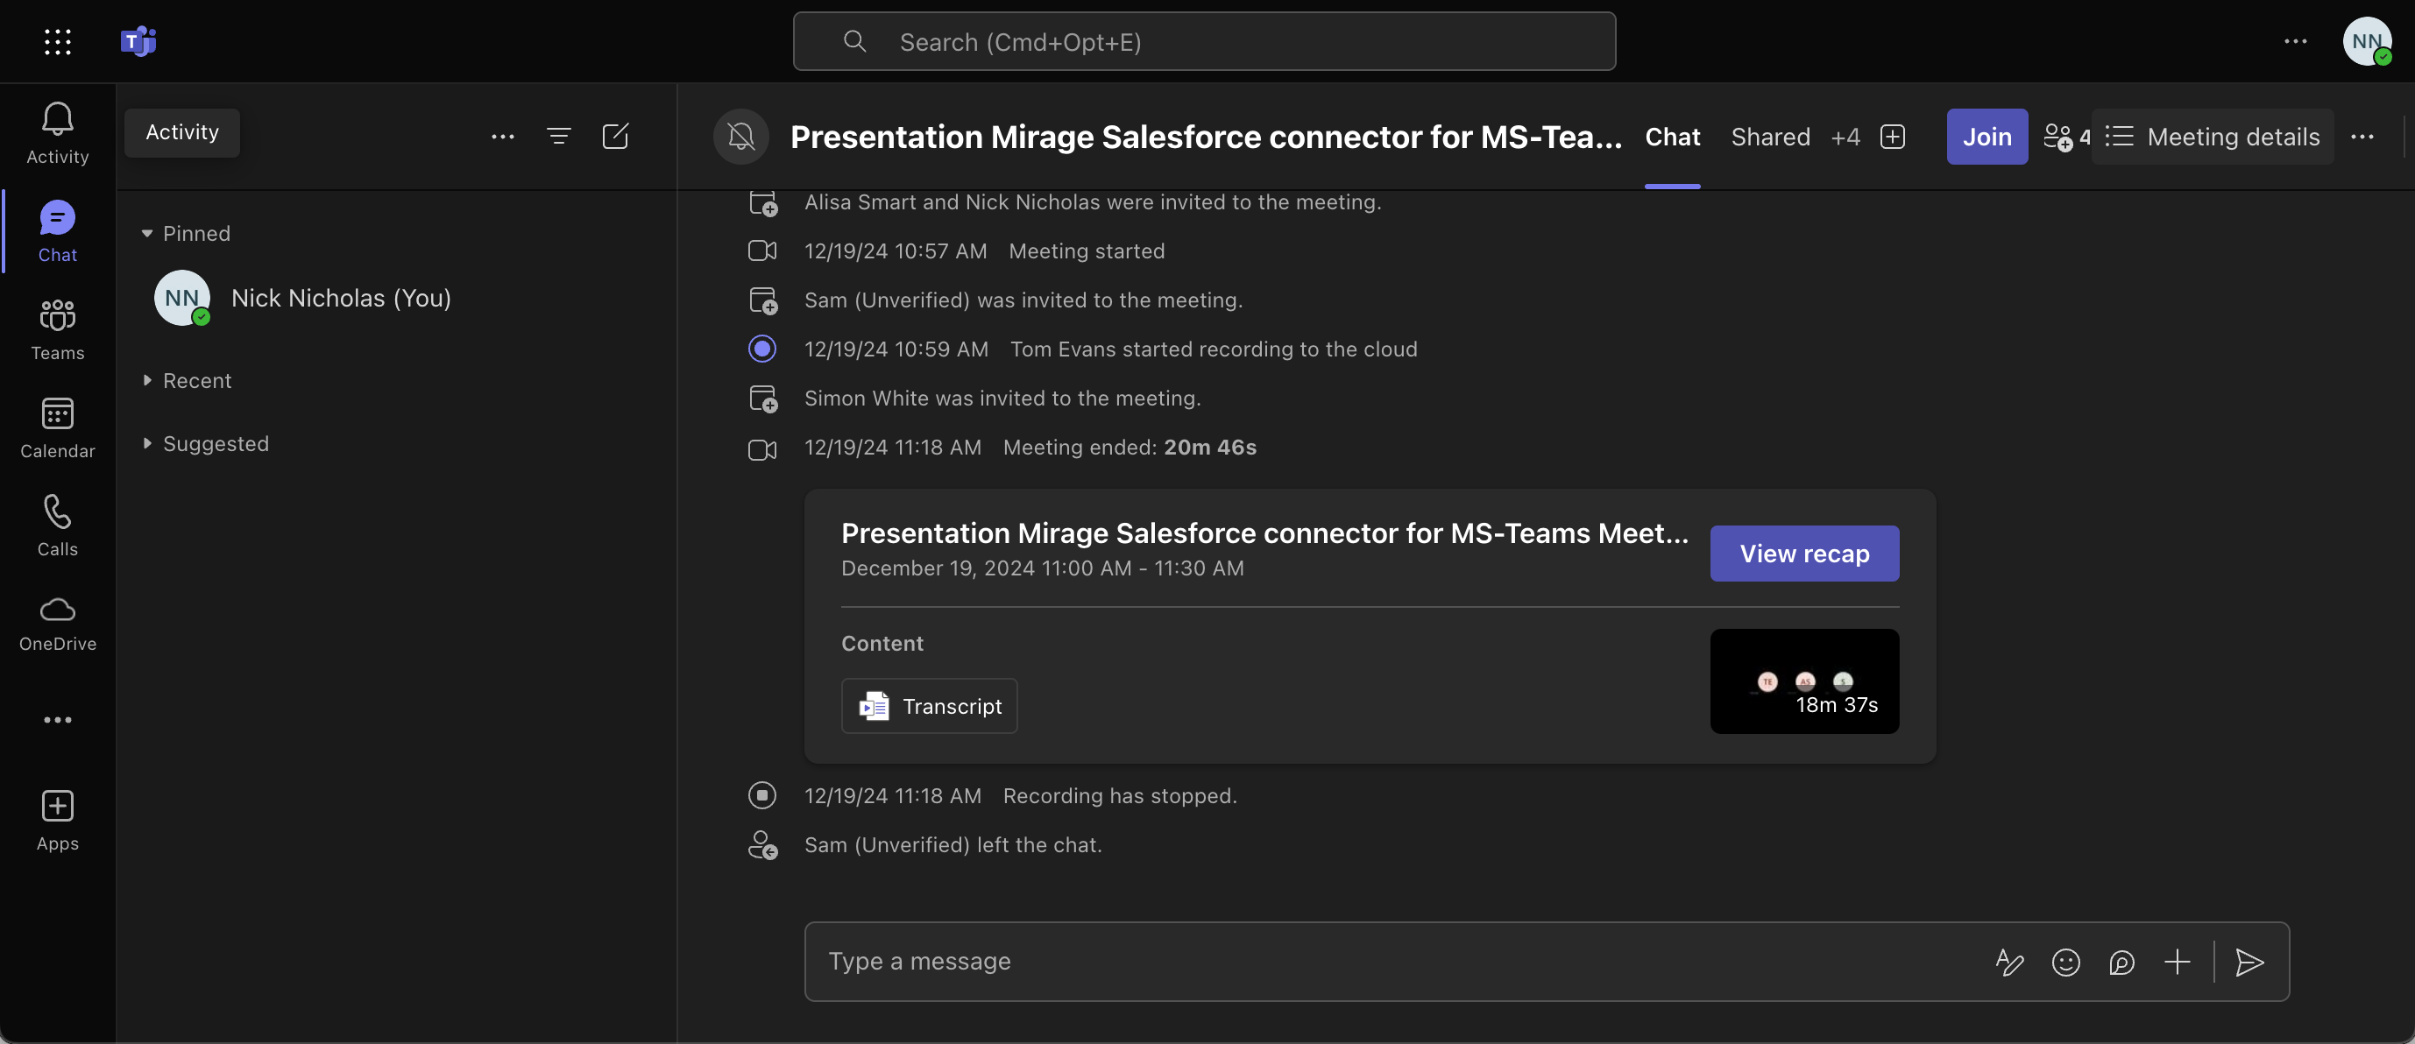The image size is (2415, 1044).
Task: Switch to the Shared tab
Action: click(1770, 137)
